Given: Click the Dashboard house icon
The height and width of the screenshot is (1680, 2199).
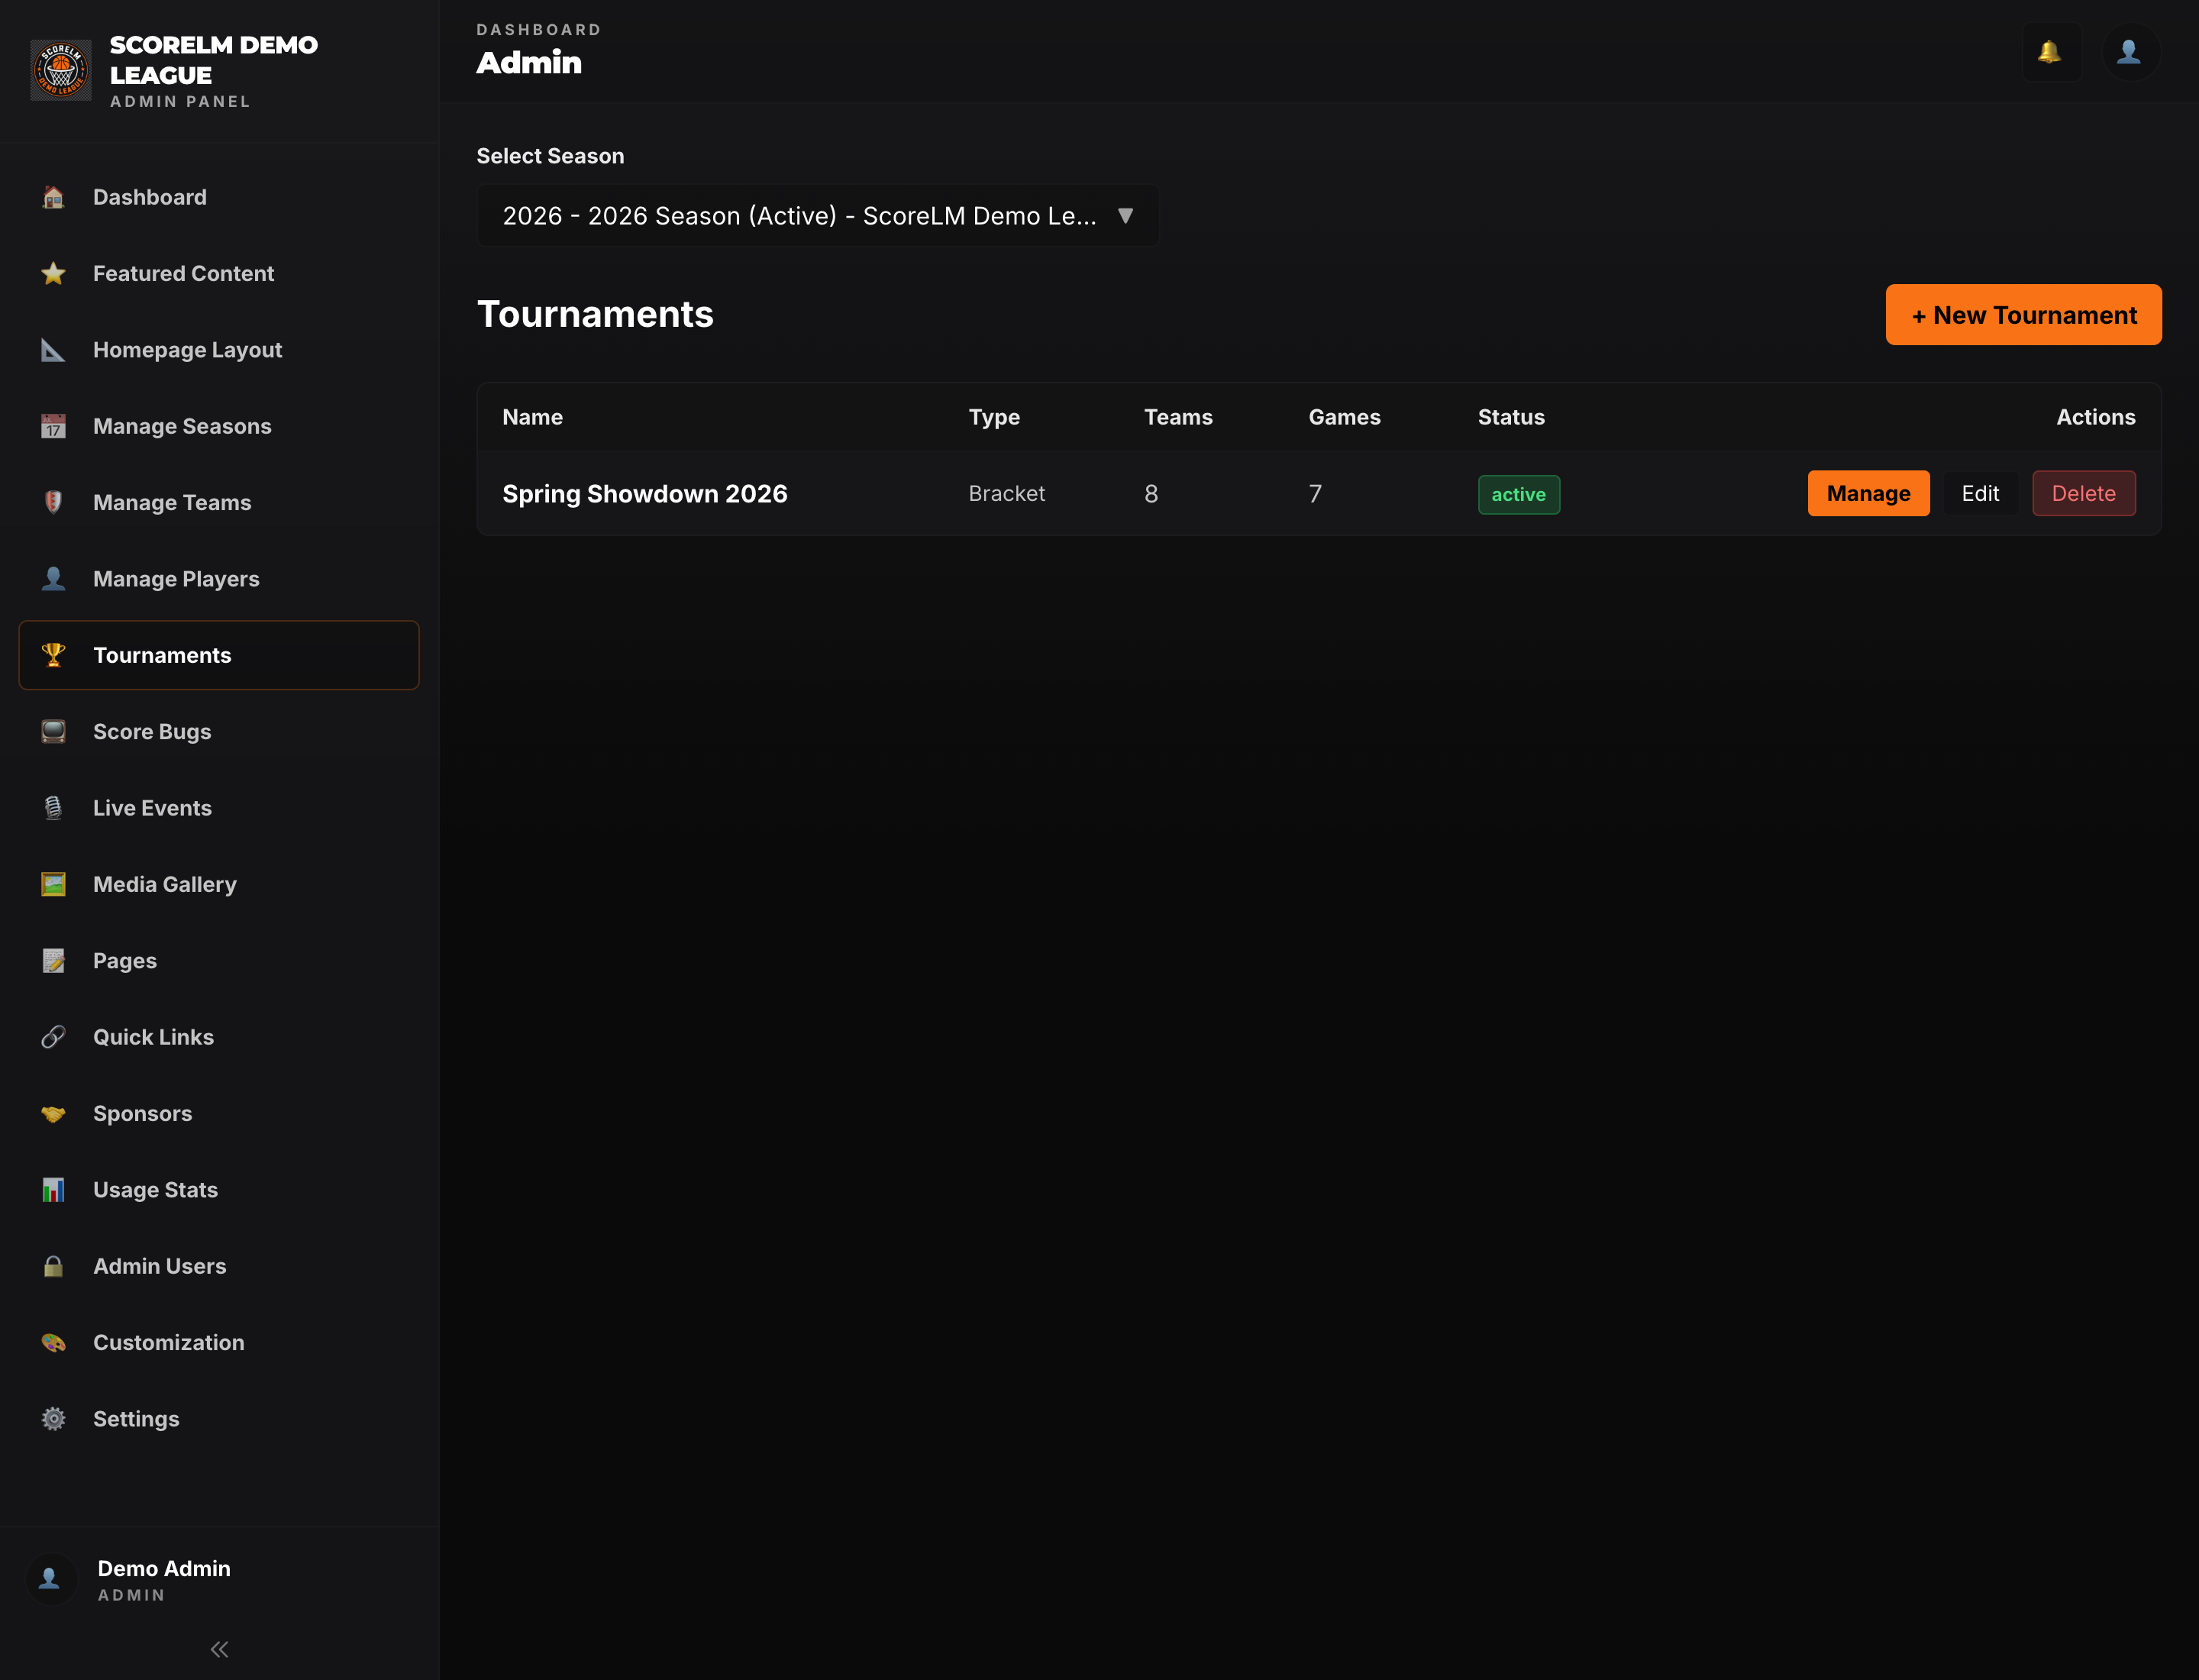Looking at the screenshot, I should coord(53,197).
